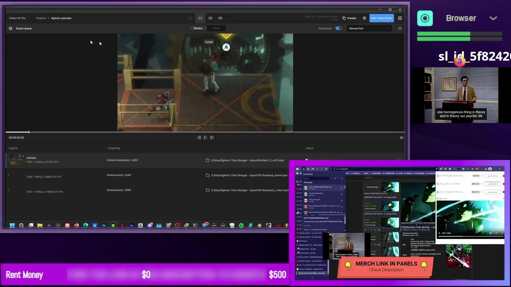Mute preview audio with speaker icon
Image resolution: width=511 pixels, height=287 pixels.
coord(401,138)
